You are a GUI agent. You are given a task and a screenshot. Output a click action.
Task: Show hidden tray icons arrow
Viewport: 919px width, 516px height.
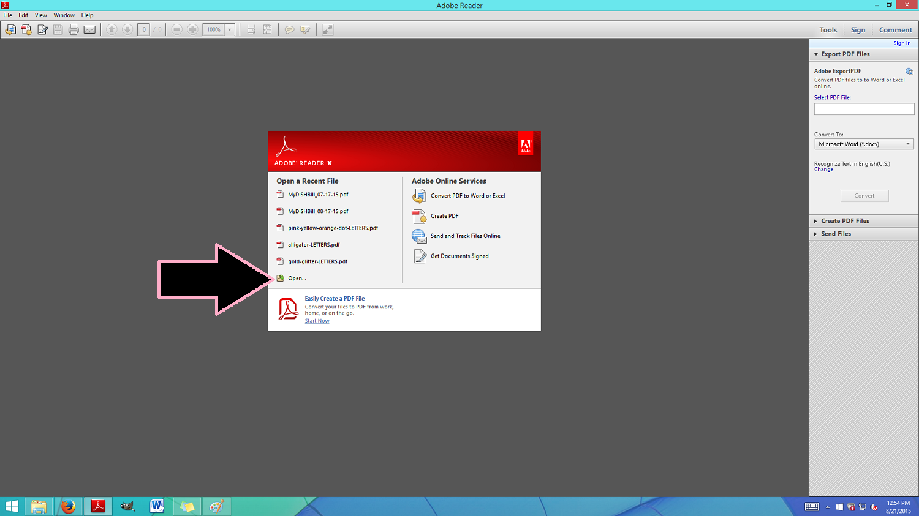(828, 507)
